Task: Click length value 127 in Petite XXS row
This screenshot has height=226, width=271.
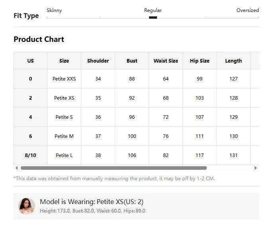Action: (234, 79)
